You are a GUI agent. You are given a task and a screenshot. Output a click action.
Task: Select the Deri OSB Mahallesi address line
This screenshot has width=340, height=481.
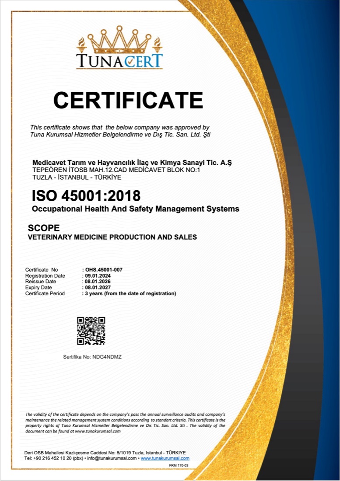(105, 453)
